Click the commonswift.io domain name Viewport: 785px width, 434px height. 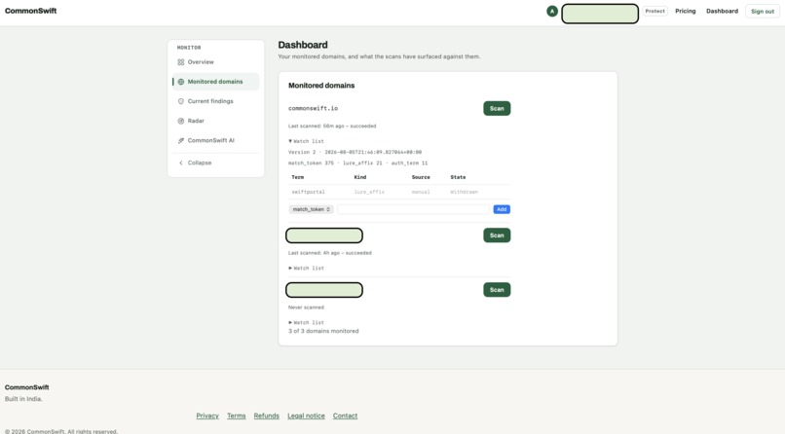[x=313, y=109]
